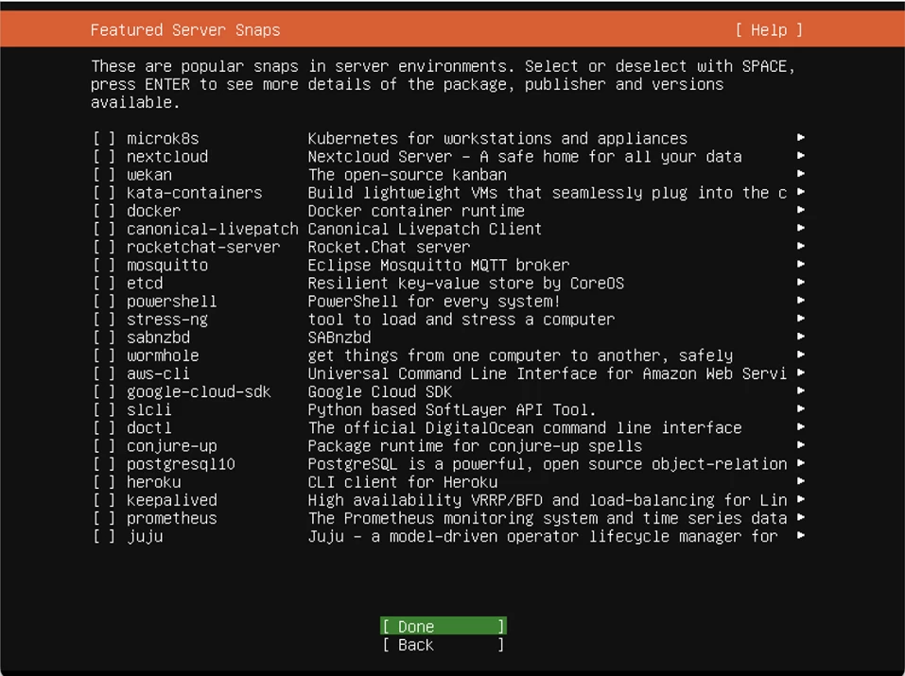Open the prometheus details arrow
Screen dimensions: 905x676
click(x=801, y=517)
